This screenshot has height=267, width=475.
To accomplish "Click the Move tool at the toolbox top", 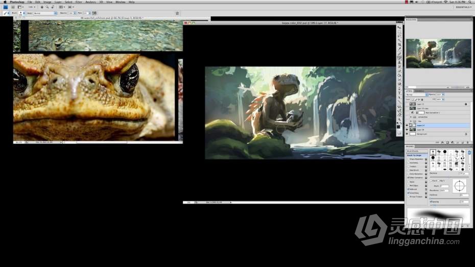I will point(399,27).
